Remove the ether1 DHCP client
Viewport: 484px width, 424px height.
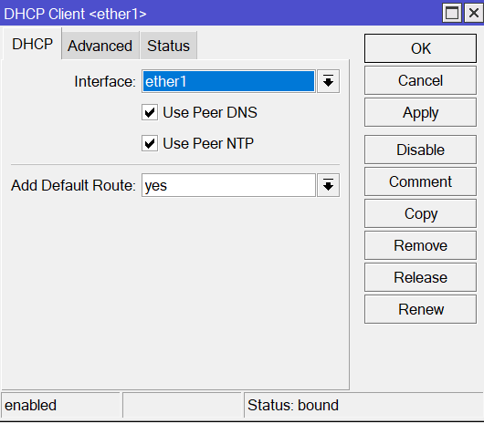[x=420, y=245]
